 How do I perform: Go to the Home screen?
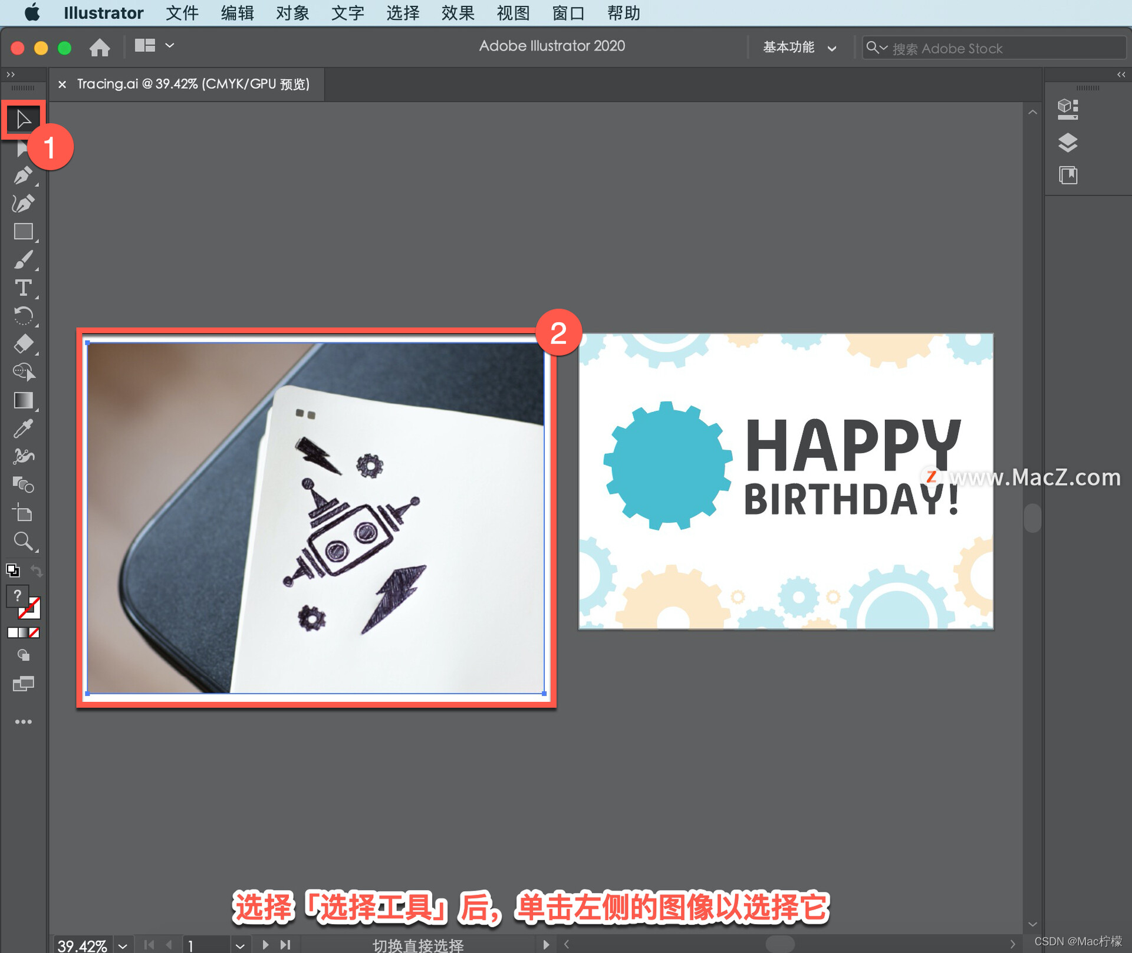click(x=100, y=47)
